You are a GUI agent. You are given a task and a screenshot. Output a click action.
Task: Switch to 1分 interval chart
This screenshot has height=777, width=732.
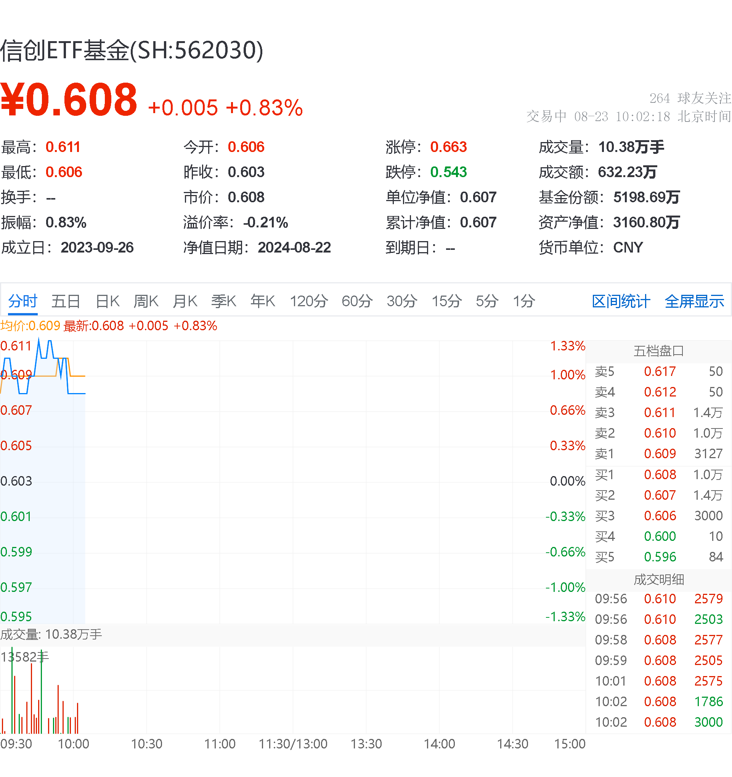click(x=524, y=301)
